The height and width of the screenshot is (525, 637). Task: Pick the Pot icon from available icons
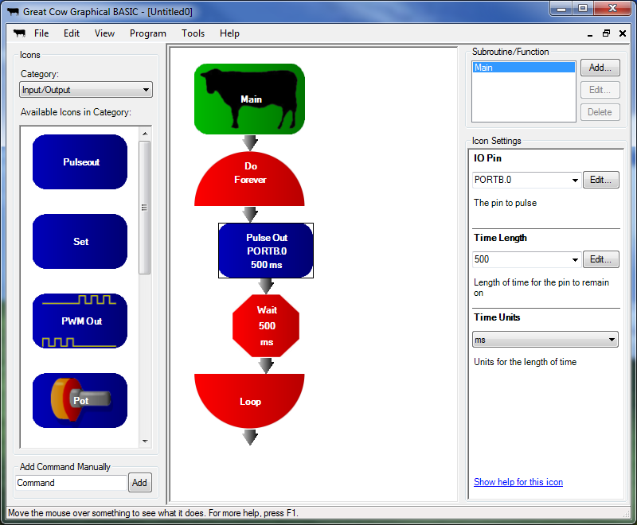(80, 400)
